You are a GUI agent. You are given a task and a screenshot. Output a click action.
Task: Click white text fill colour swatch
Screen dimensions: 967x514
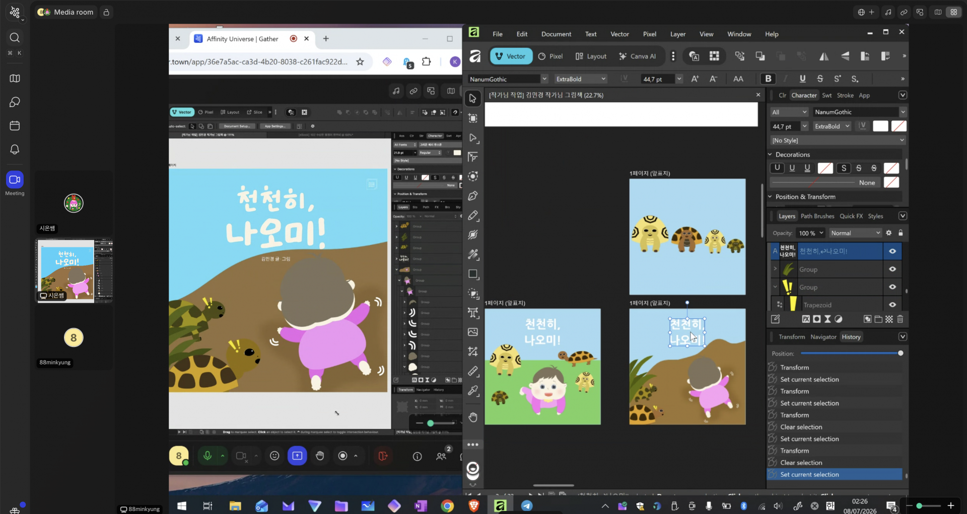tap(880, 126)
